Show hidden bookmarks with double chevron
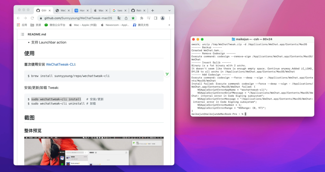The height and width of the screenshot is (172, 325). pos(169,25)
